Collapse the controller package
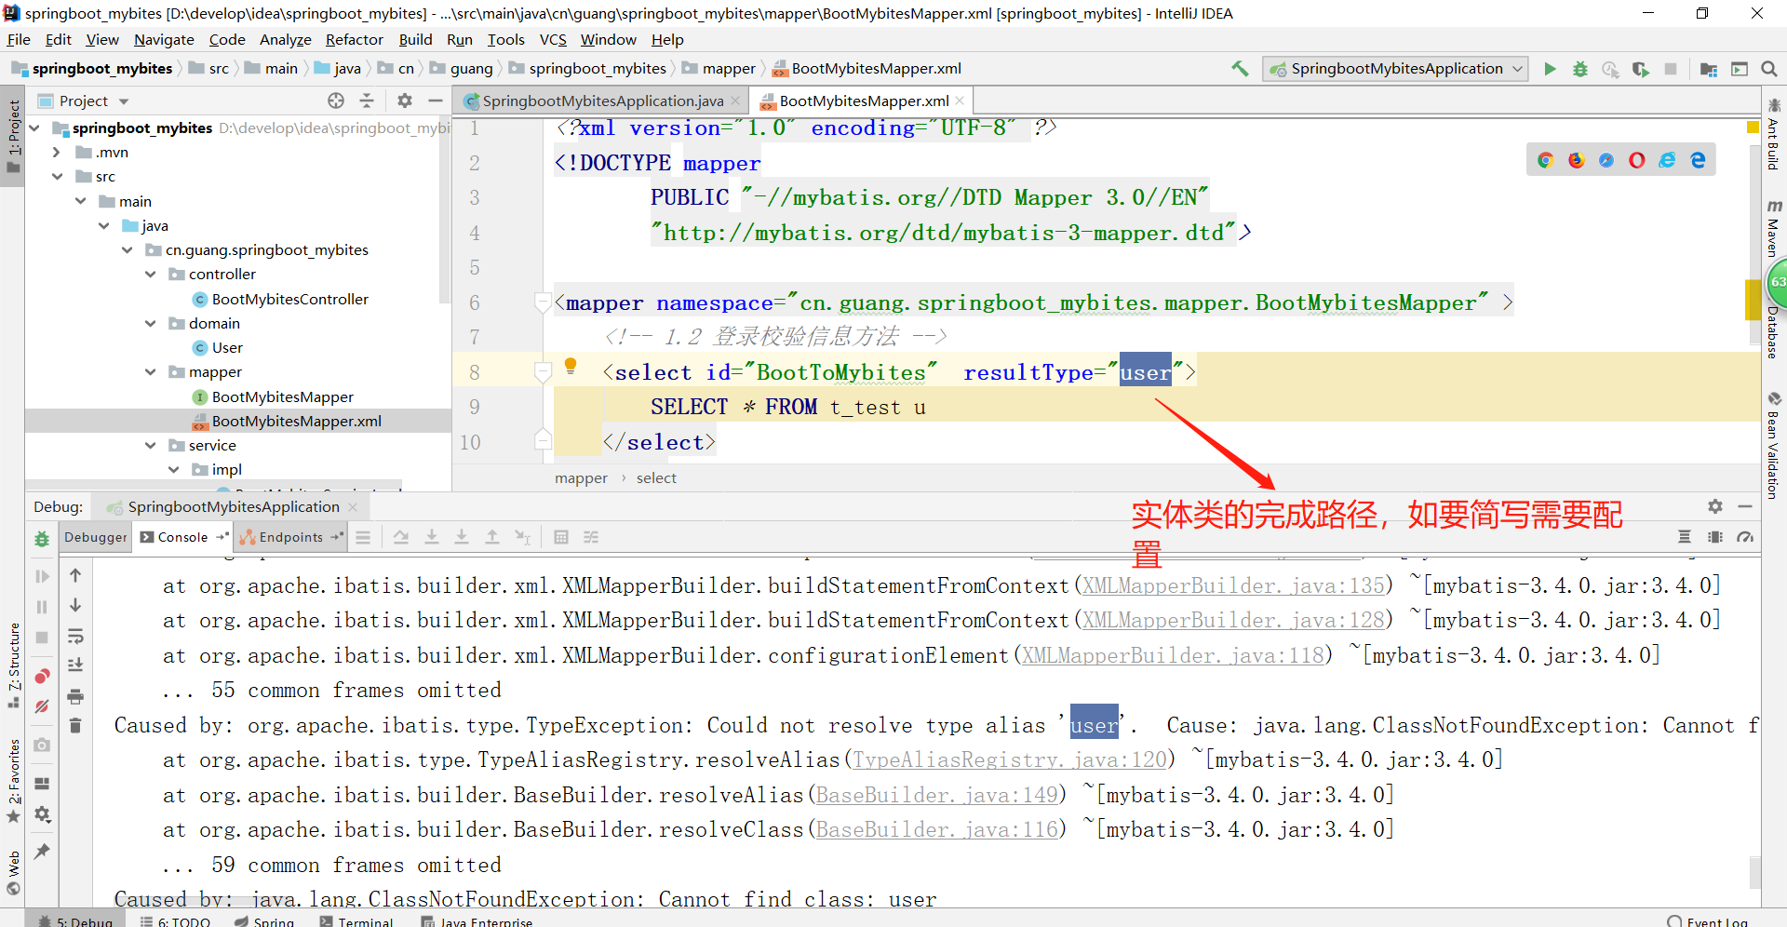Image resolution: width=1787 pixels, height=927 pixels. 151,275
